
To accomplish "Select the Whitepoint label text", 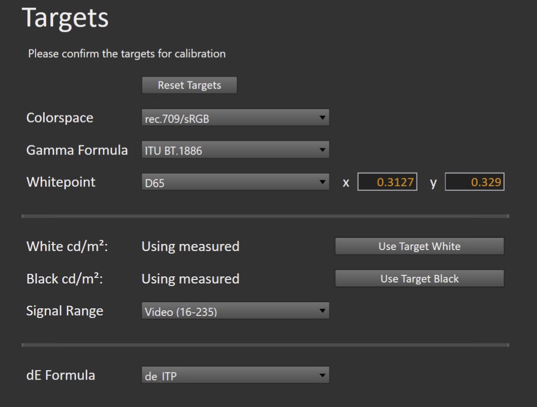I will [61, 182].
